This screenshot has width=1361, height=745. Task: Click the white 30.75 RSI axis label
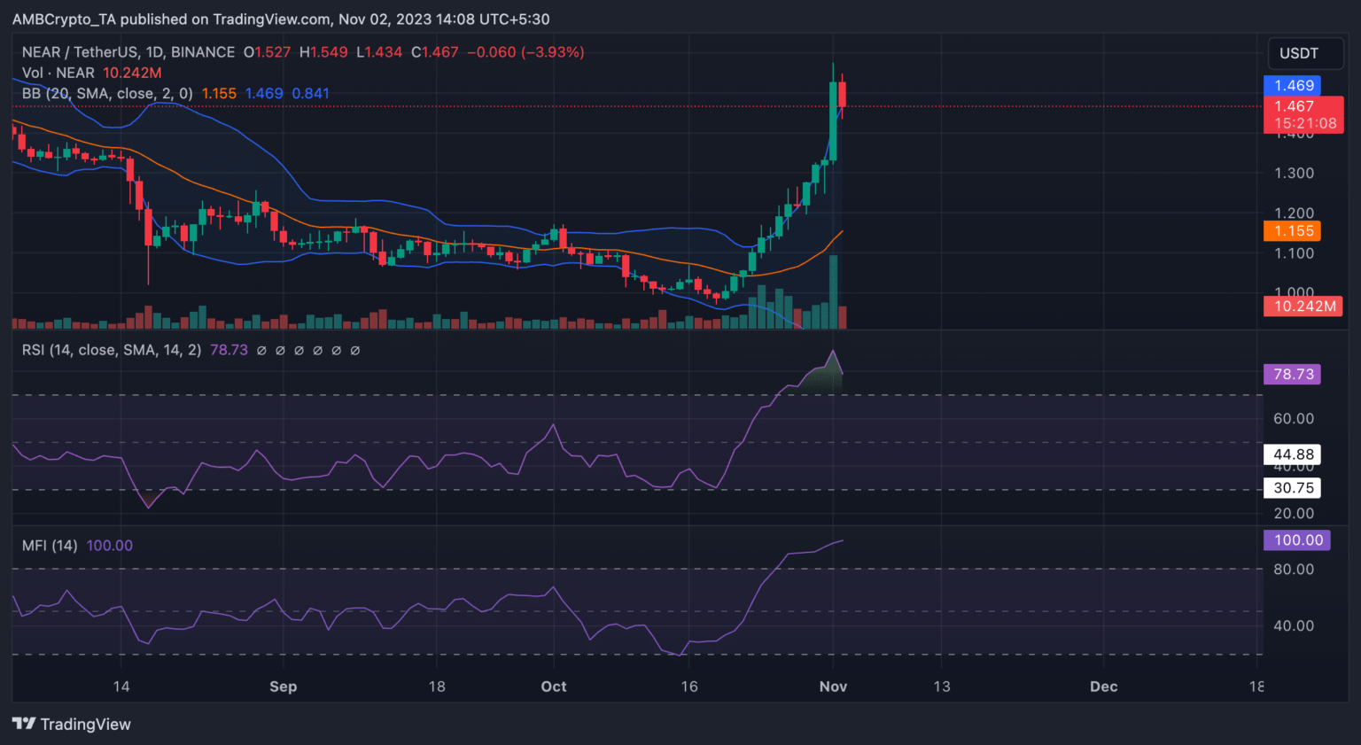(1292, 488)
